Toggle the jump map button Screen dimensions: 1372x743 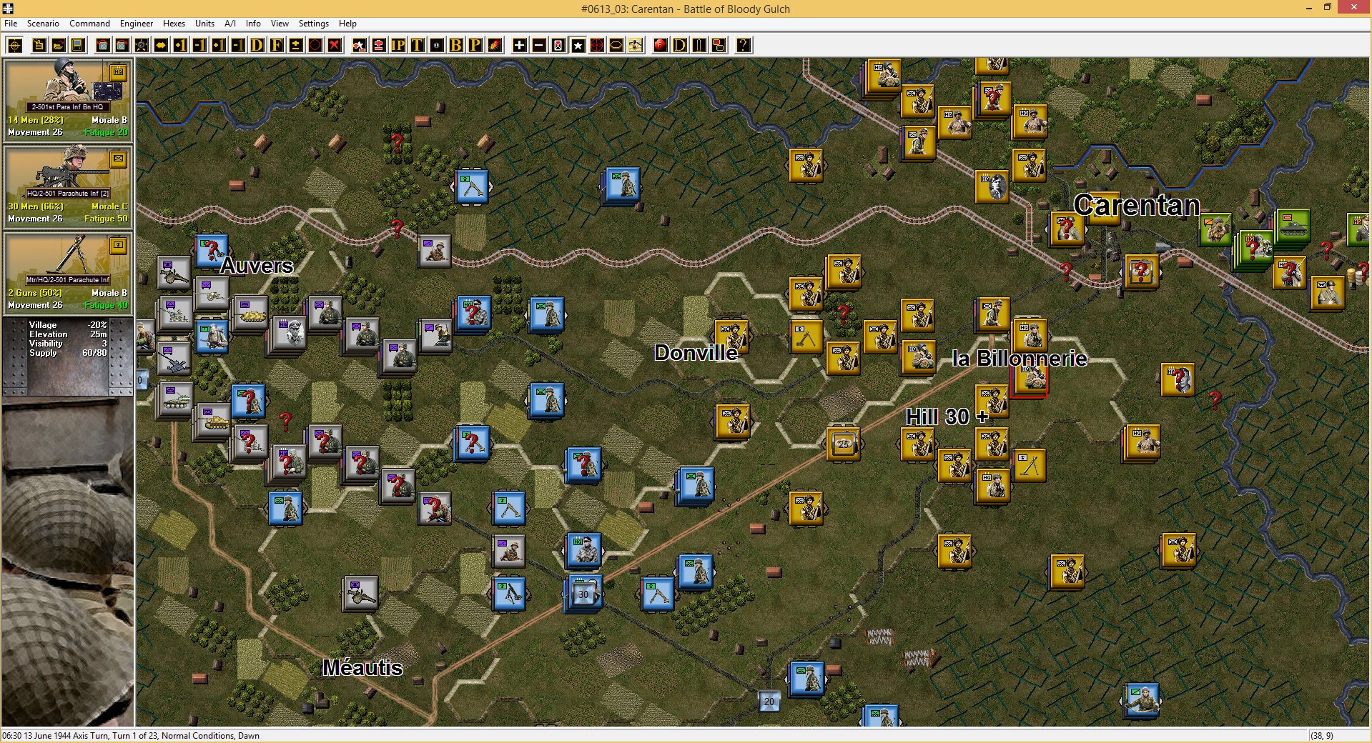(635, 46)
